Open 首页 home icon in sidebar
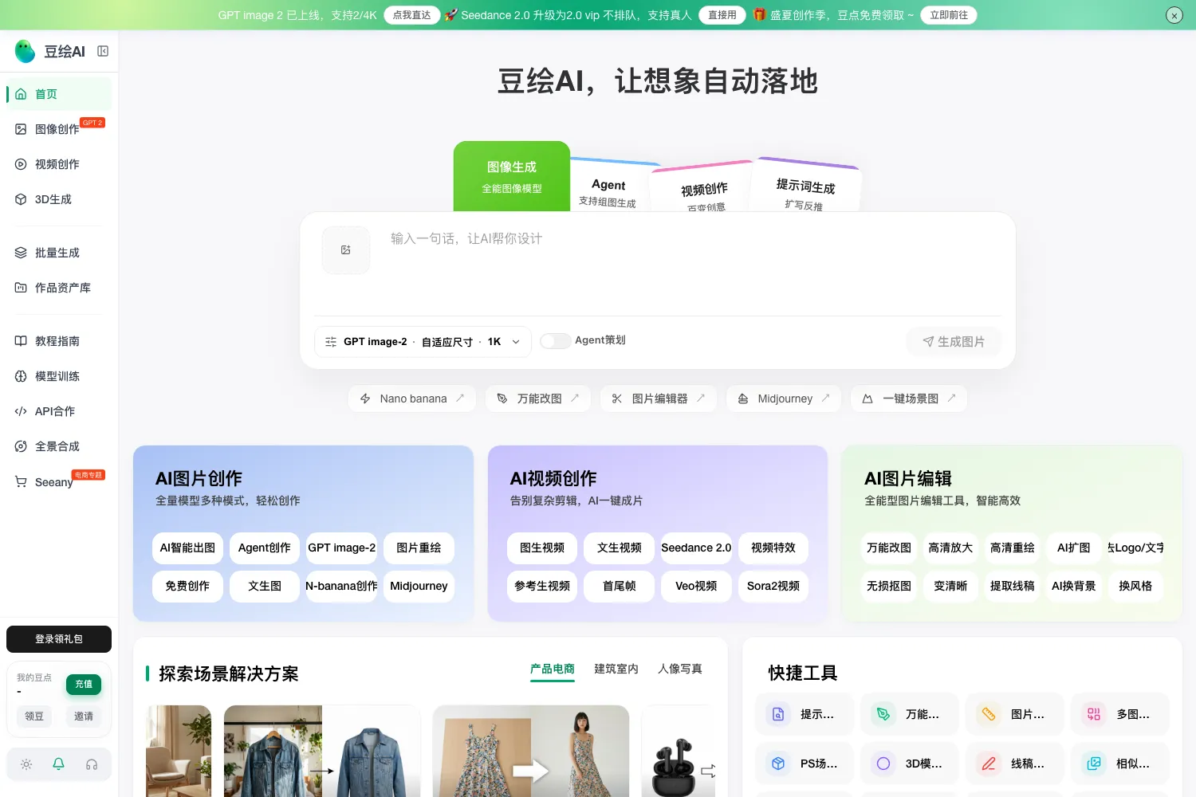 coord(21,94)
